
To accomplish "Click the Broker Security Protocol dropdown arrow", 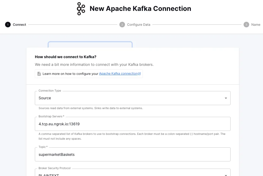I will [226, 175].
